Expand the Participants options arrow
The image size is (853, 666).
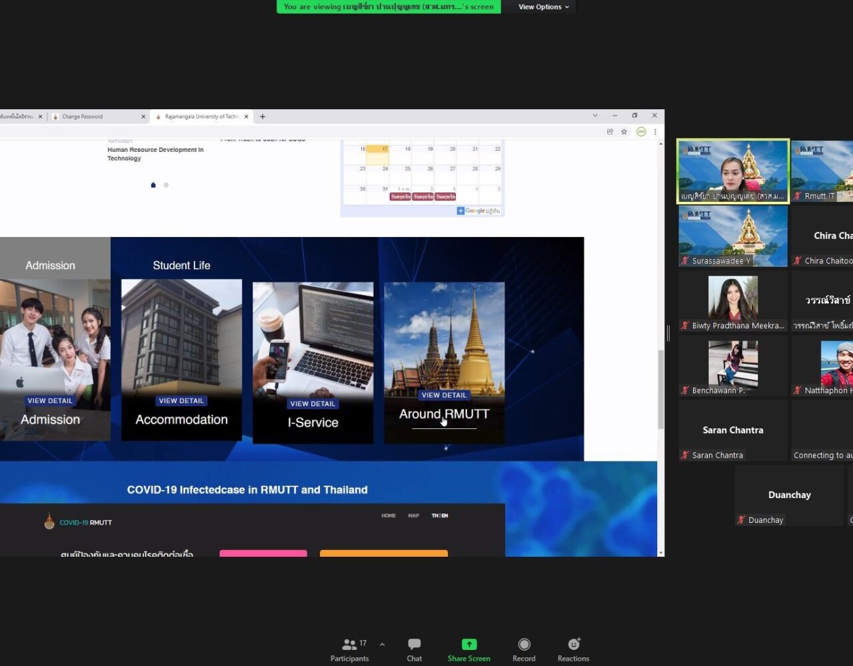[382, 645]
